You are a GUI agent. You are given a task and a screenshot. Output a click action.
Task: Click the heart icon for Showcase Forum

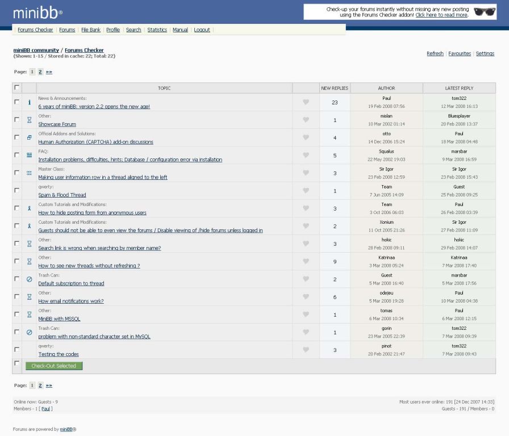[306, 120]
